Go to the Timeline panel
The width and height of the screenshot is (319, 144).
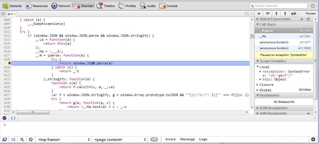coord(106,6)
